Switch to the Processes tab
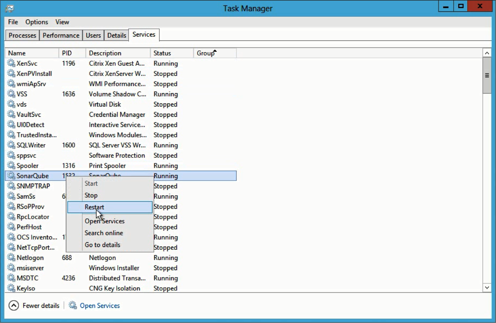This screenshot has height=323, width=496. [x=22, y=36]
